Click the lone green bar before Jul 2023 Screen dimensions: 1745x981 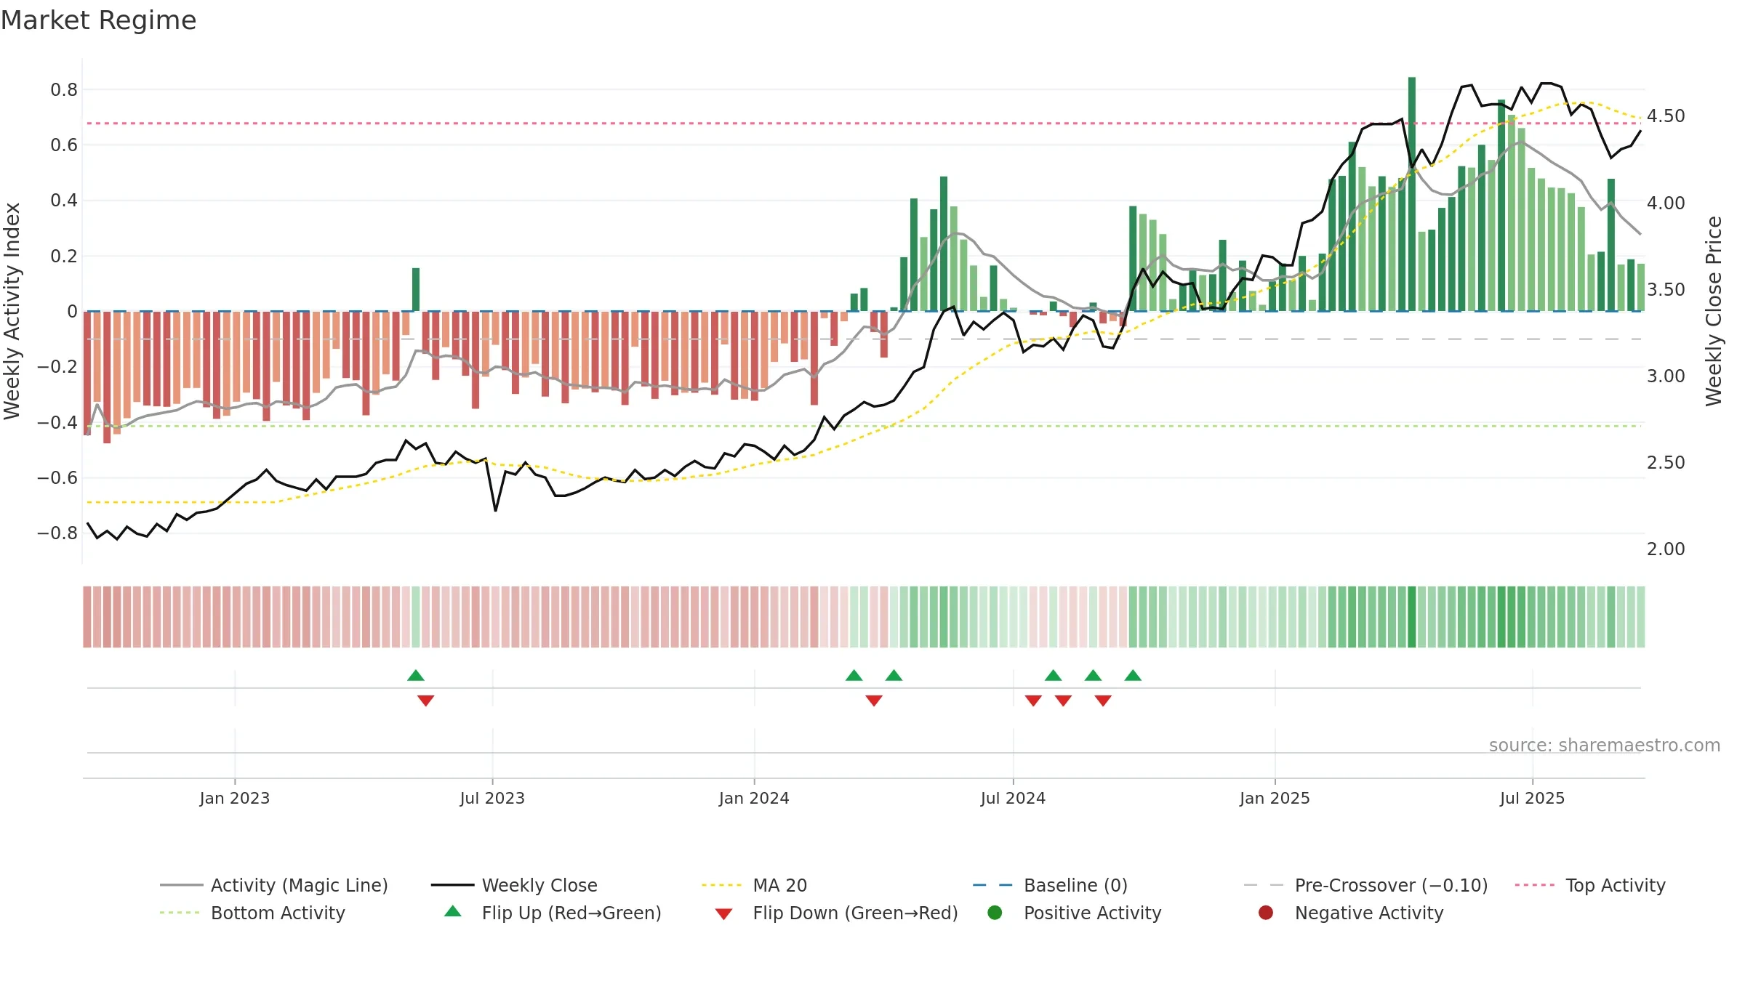pos(416,289)
